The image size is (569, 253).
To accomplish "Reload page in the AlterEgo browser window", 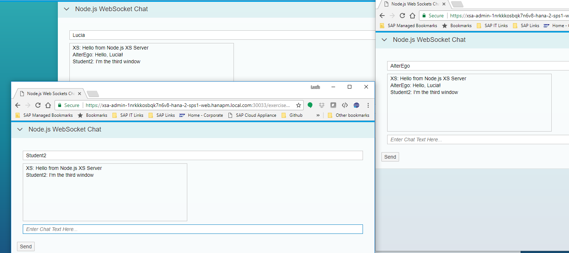I will click(x=402, y=16).
